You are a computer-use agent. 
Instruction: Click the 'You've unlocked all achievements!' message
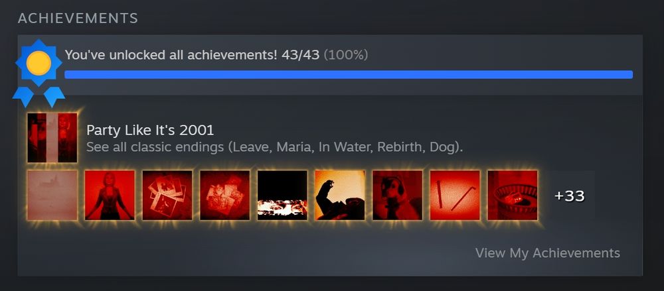tap(171, 55)
